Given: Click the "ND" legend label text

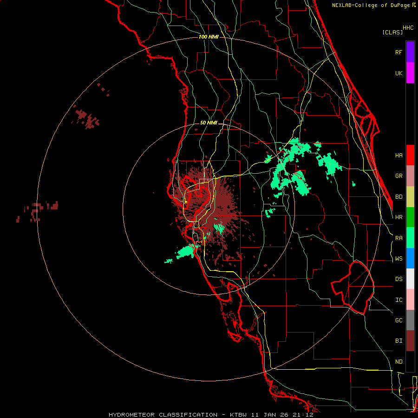Looking at the screenshot, I should (x=398, y=362).
